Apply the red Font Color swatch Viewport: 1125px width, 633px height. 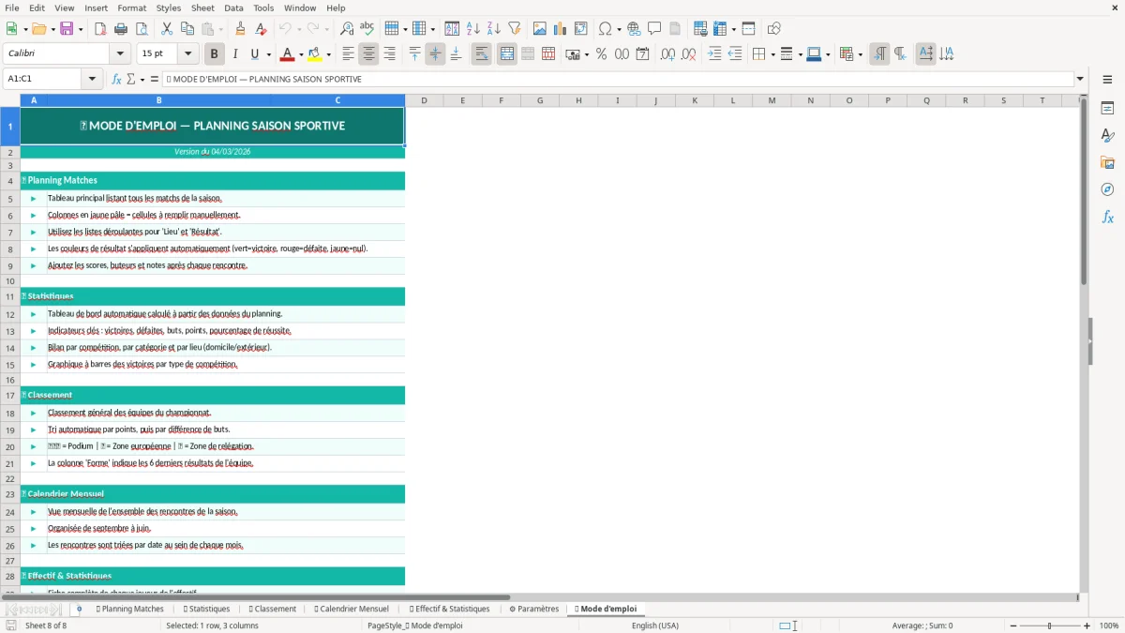point(287,54)
